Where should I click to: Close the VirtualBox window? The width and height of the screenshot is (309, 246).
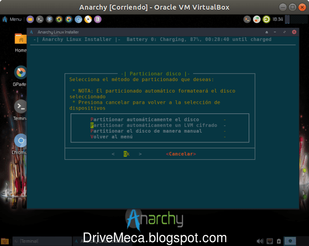(x=302, y=7)
